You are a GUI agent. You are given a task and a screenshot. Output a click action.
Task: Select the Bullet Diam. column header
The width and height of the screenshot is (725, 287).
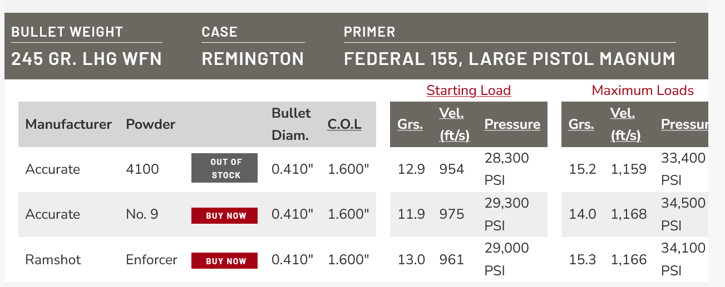tap(291, 124)
